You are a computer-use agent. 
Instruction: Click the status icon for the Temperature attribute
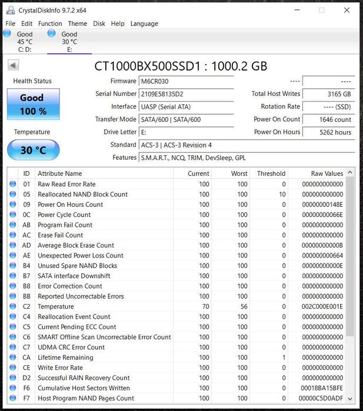coord(12,306)
